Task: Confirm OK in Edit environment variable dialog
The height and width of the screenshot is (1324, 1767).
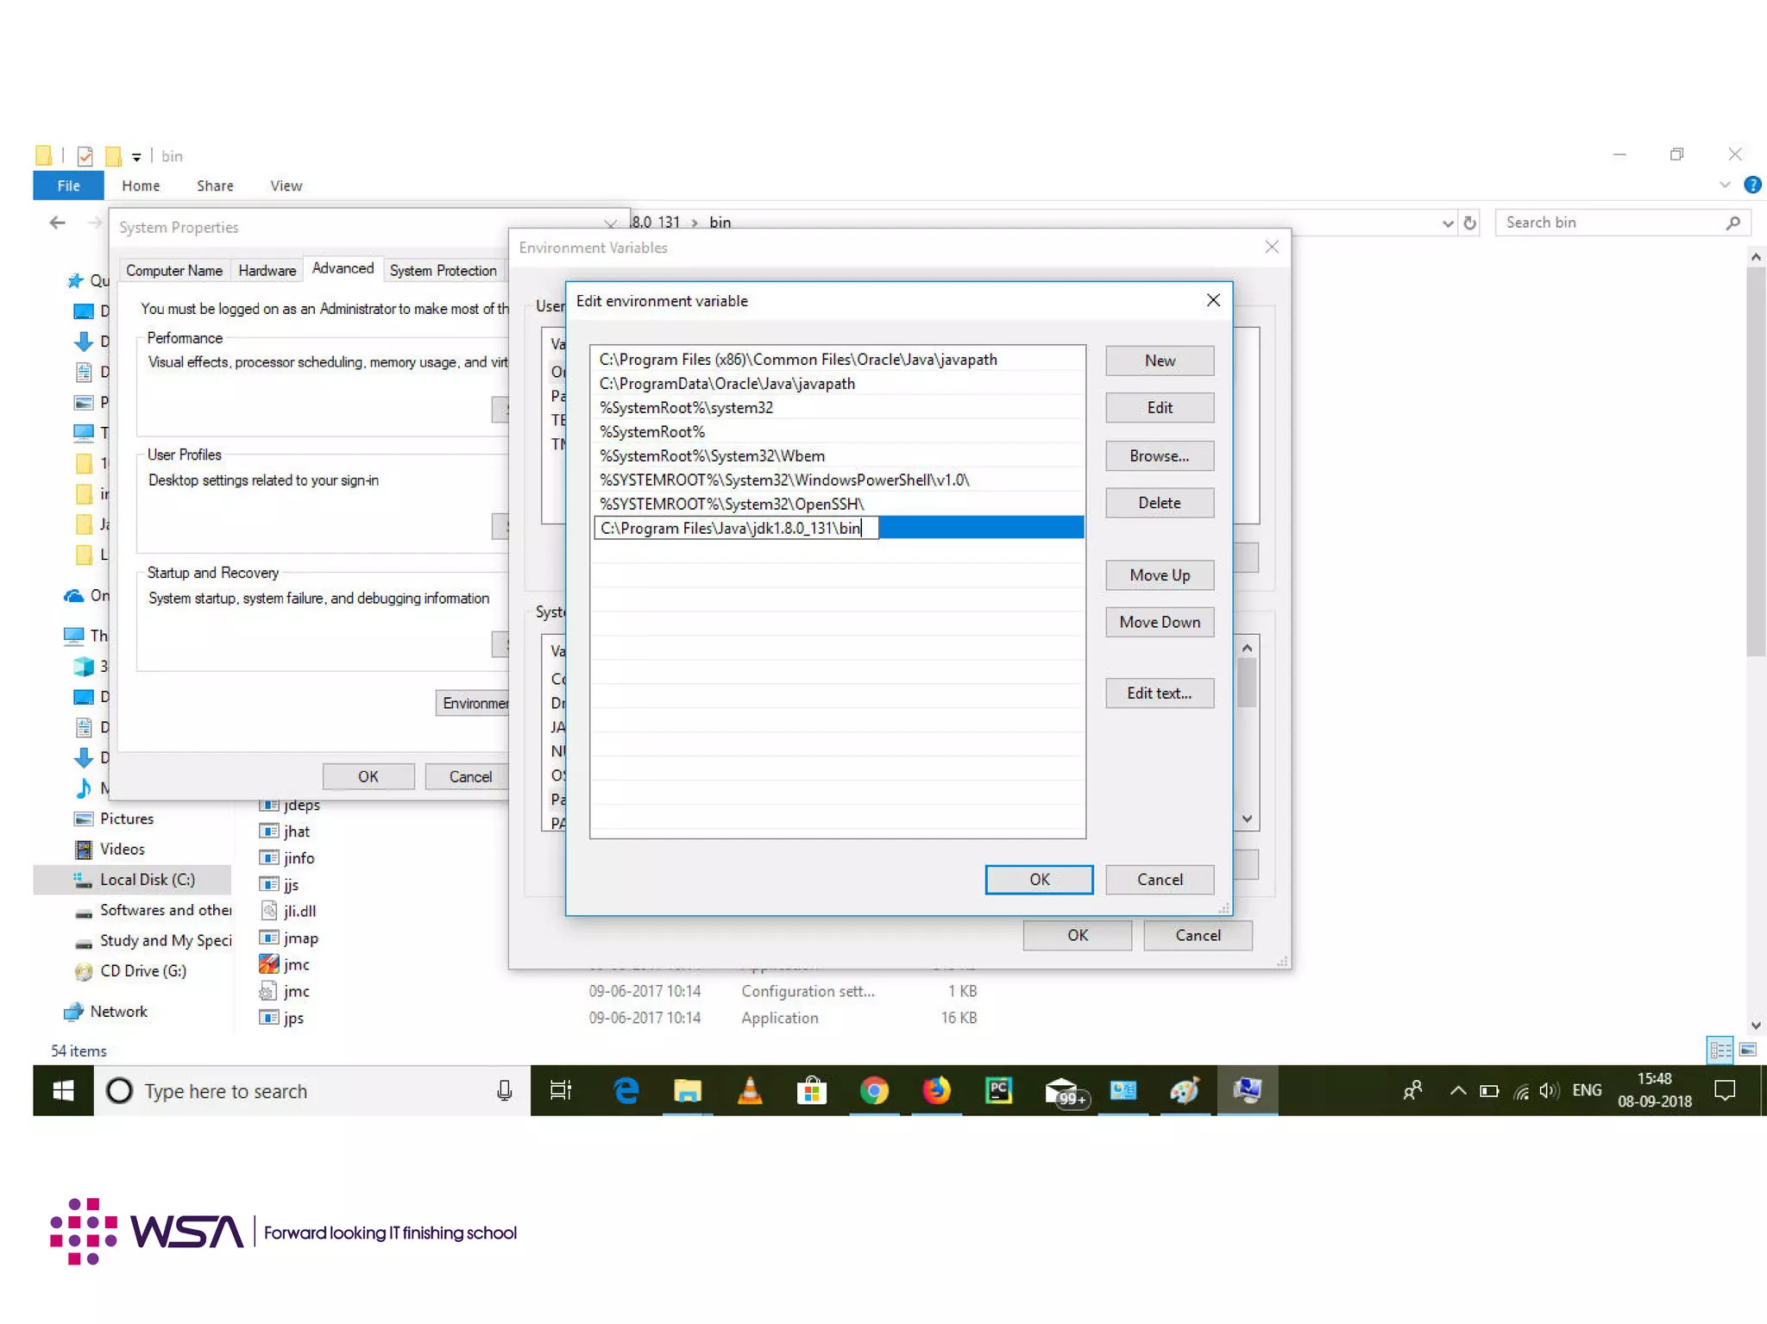Action: click(1039, 879)
